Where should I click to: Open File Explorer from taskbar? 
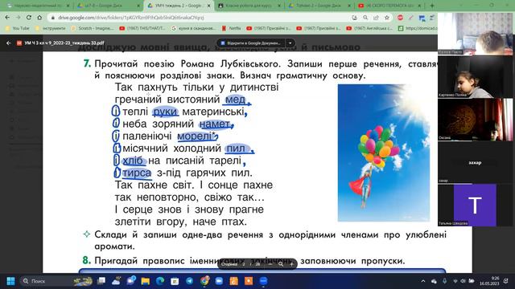coord(146,281)
